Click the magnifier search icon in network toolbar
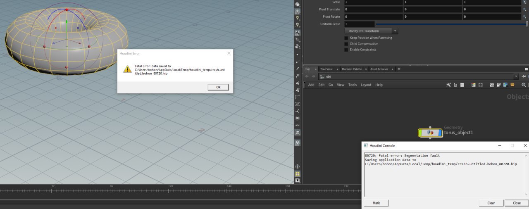 (524, 85)
